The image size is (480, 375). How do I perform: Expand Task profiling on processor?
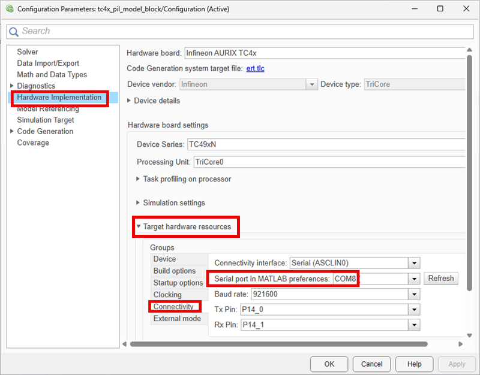click(x=138, y=179)
